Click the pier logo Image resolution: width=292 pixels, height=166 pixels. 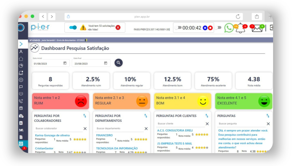[40, 27]
